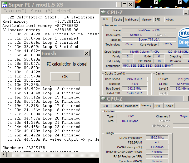This screenshot has width=189, height=163.
Task: Close the Finish dialog with X
Action: (x=87, y=53)
